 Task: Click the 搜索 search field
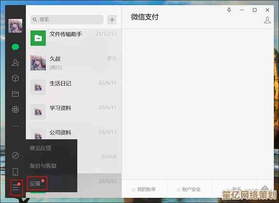click(x=67, y=20)
